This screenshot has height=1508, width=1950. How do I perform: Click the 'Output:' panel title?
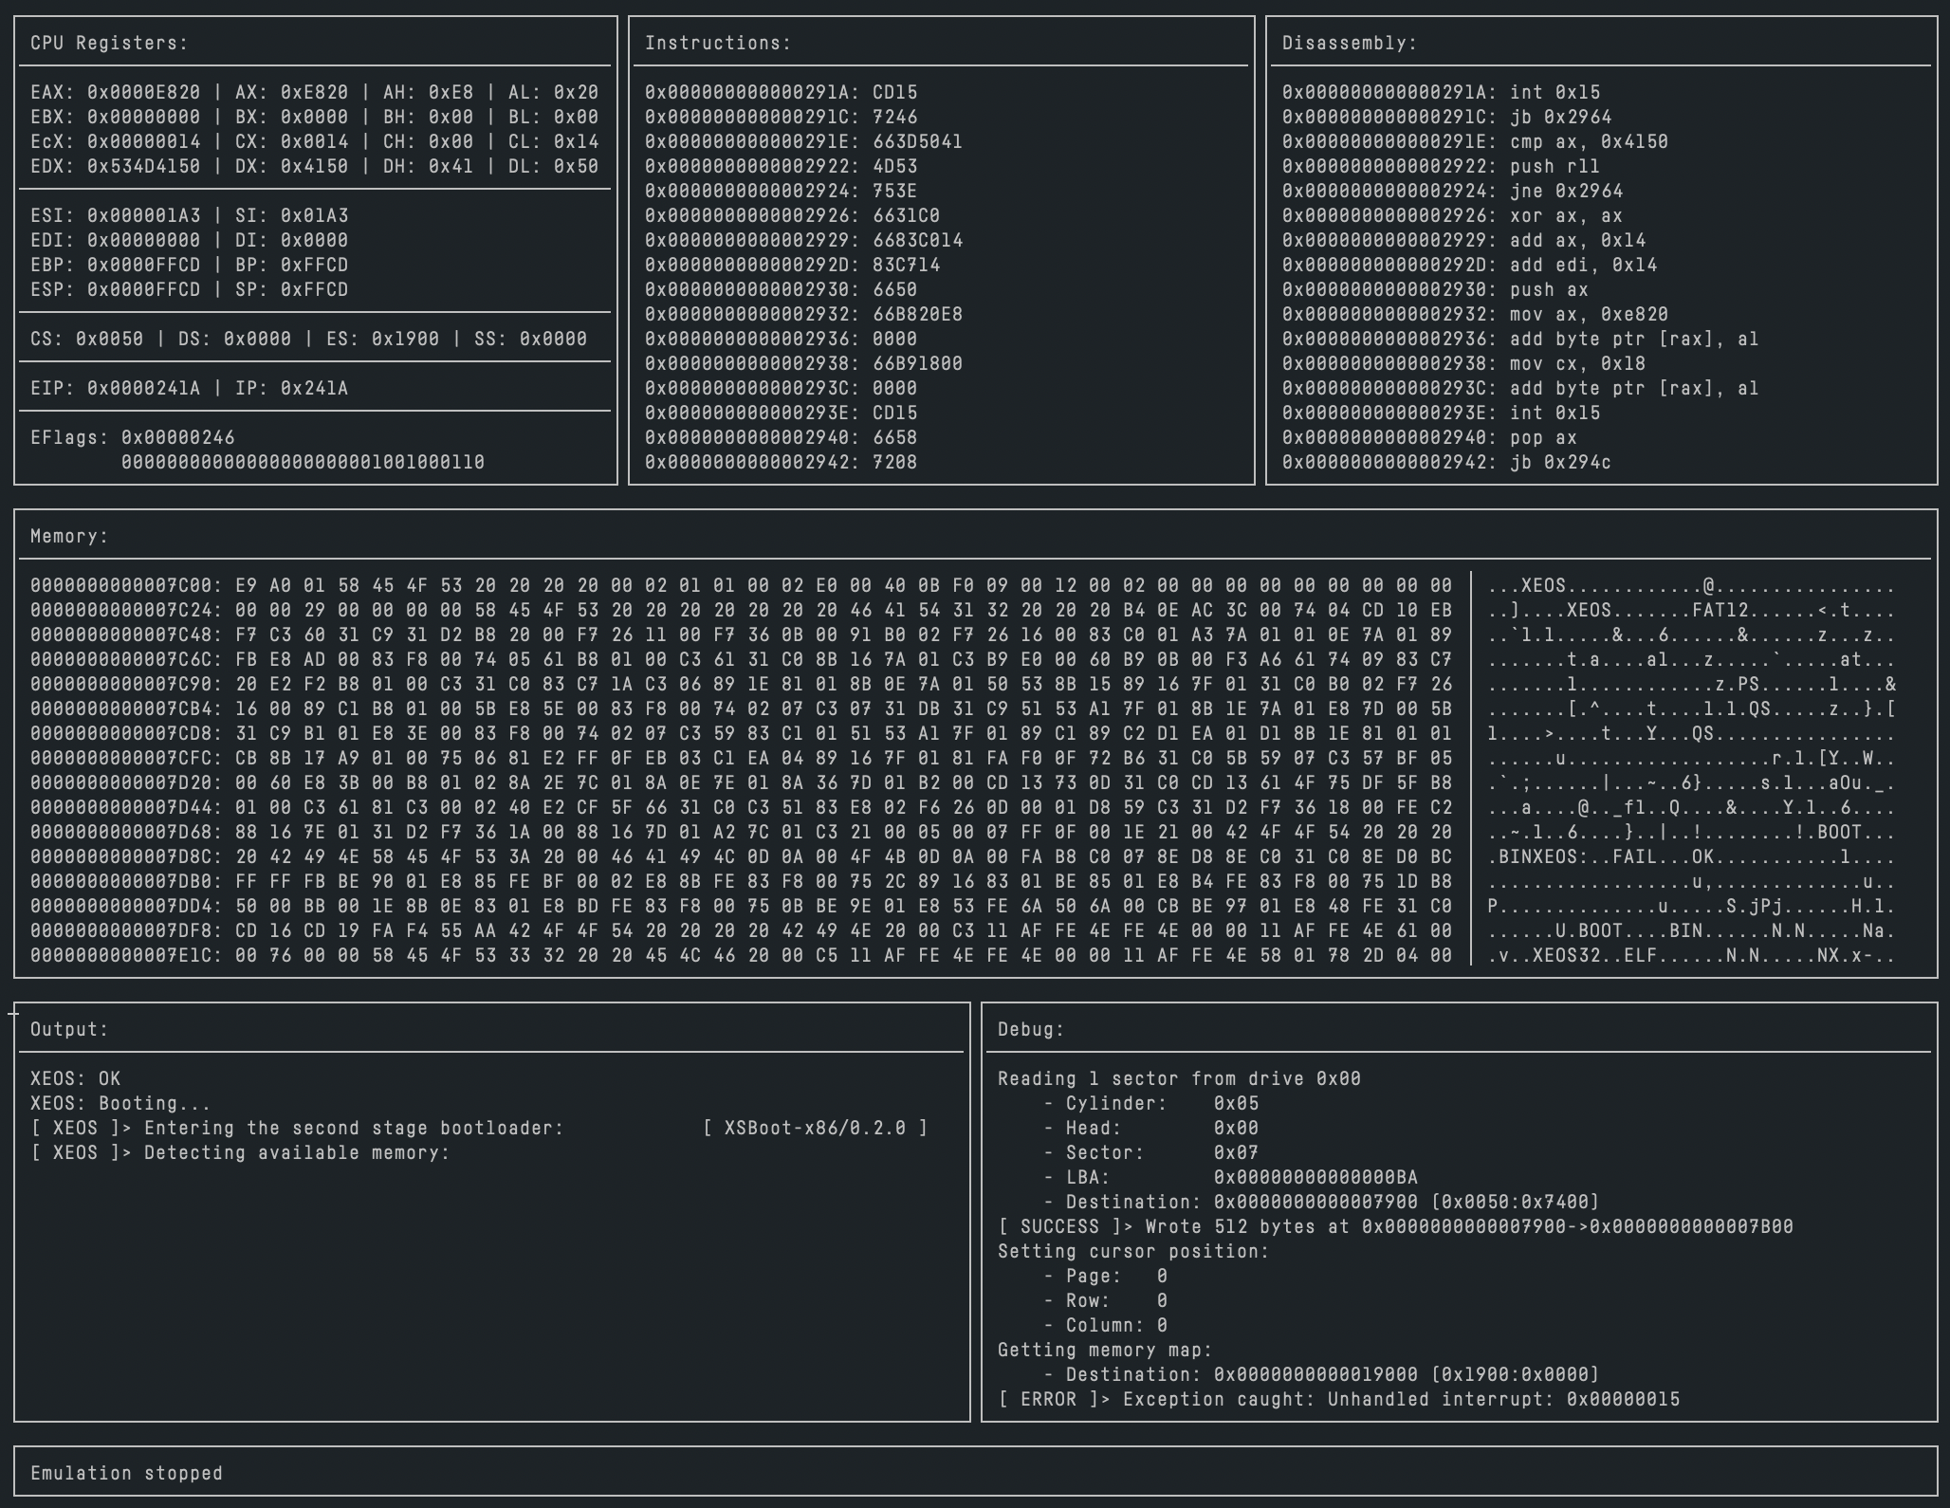coord(69,1030)
